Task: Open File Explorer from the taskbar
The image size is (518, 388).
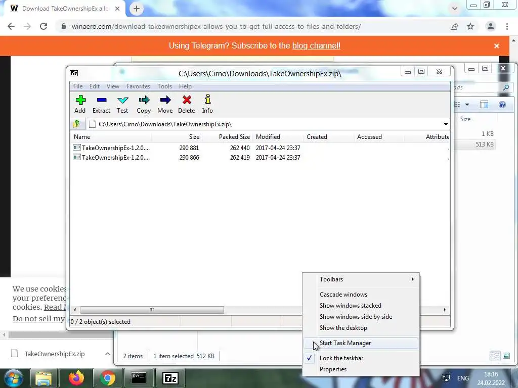Action: coord(44,378)
